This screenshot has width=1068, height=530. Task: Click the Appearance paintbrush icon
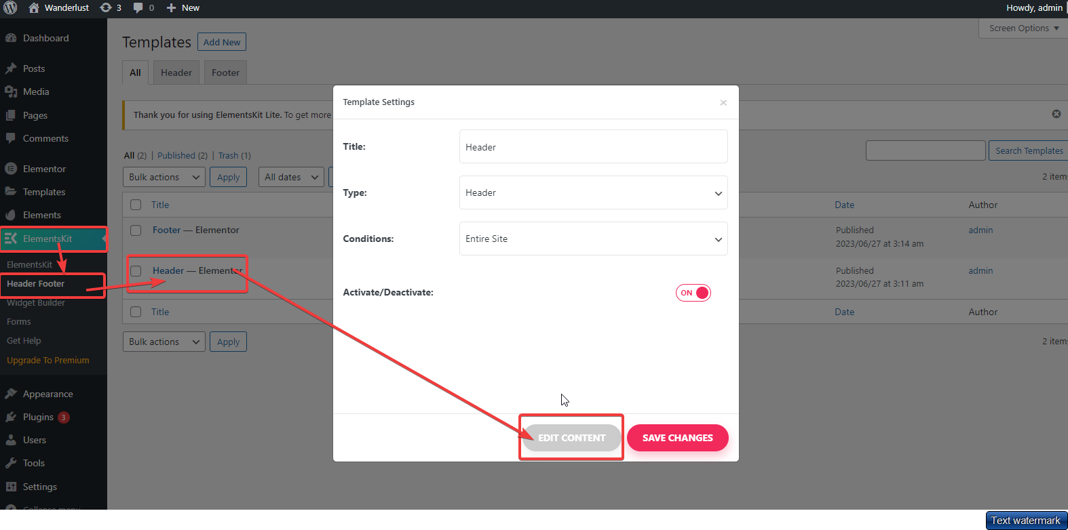point(11,394)
